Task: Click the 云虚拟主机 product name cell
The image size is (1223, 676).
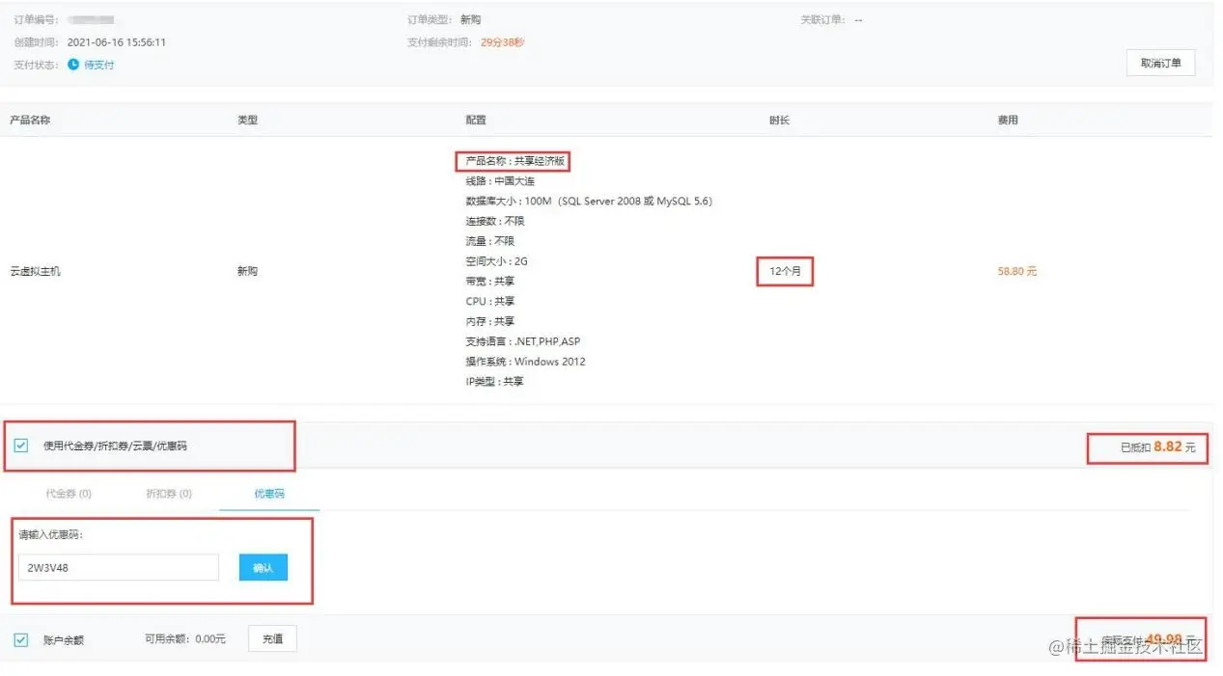Action: click(35, 272)
